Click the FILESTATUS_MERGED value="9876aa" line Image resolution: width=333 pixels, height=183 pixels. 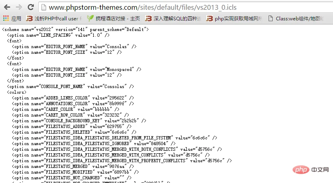pyautogui.click(x=73, y=167)
